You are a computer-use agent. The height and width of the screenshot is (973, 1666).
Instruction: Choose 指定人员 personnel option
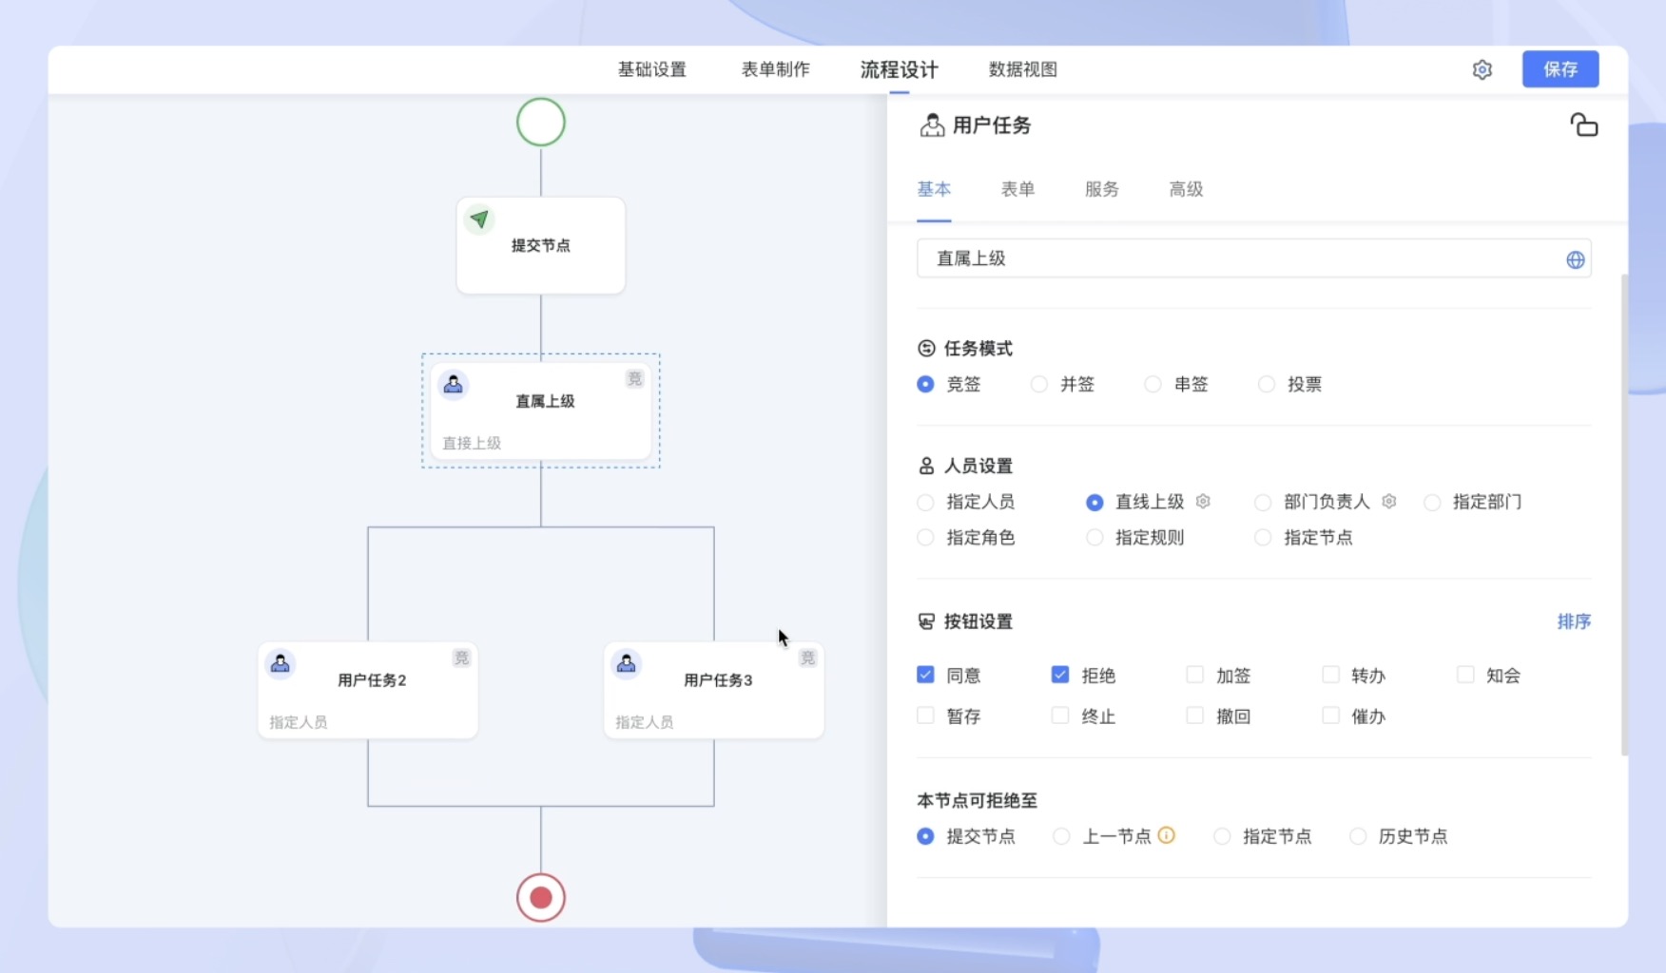[925, 502]
